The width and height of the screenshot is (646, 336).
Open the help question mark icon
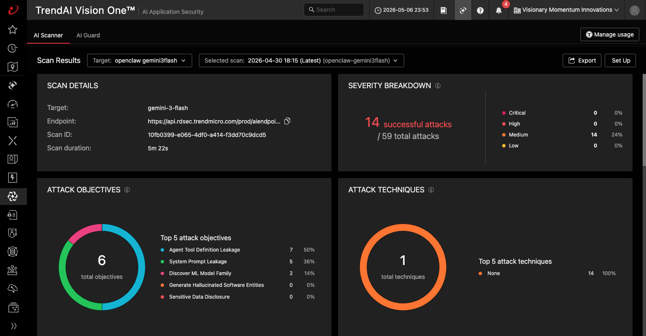(x=480, y=10)
